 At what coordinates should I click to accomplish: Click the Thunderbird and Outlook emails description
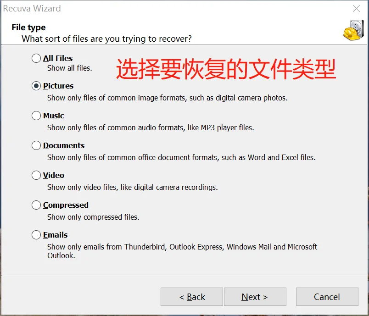(x=182, y=251)
